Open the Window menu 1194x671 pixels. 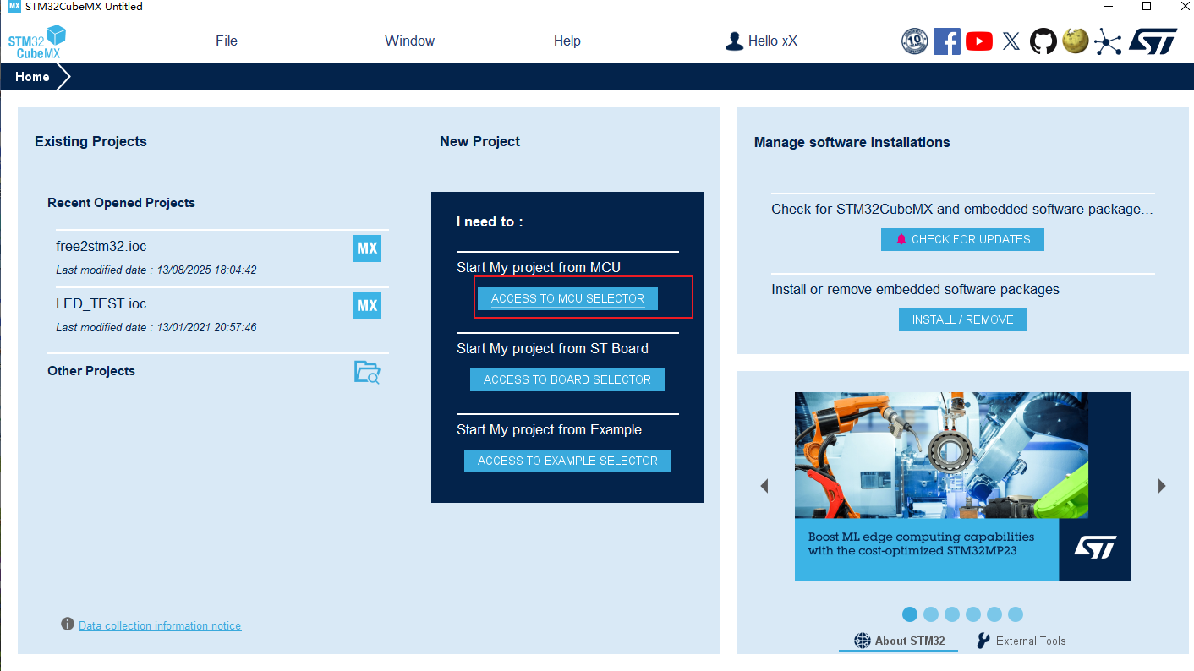410,41
